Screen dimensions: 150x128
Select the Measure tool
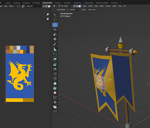coord(55,49)
